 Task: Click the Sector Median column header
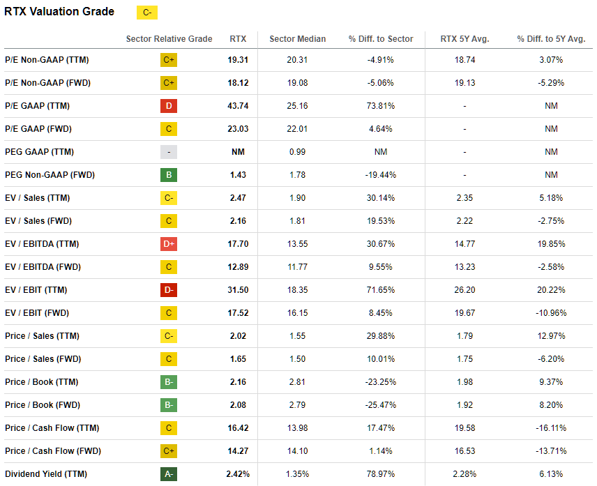point(297,39)
